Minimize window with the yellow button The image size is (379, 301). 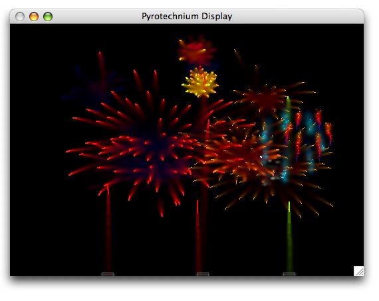[x=34, y=17]
